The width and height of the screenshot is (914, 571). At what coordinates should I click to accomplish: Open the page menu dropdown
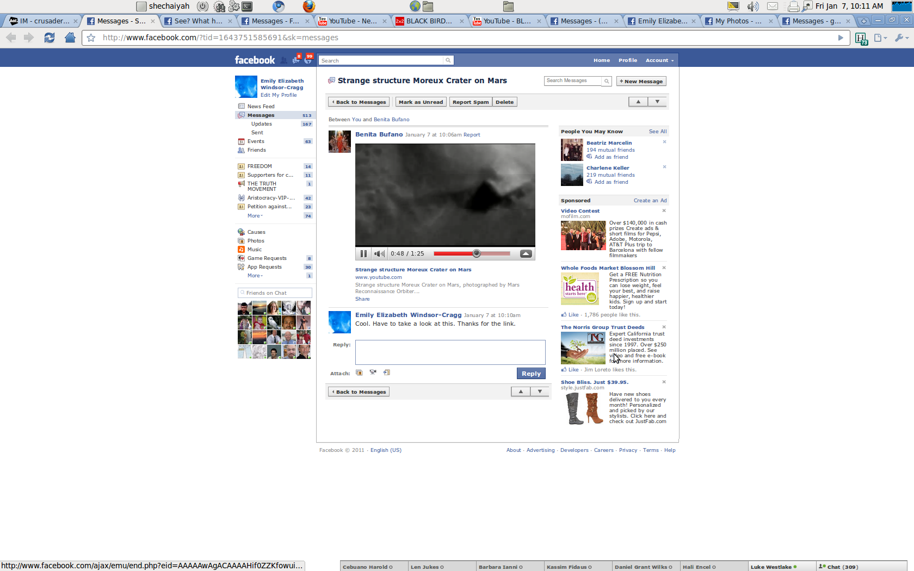click(x=880, y=38)
